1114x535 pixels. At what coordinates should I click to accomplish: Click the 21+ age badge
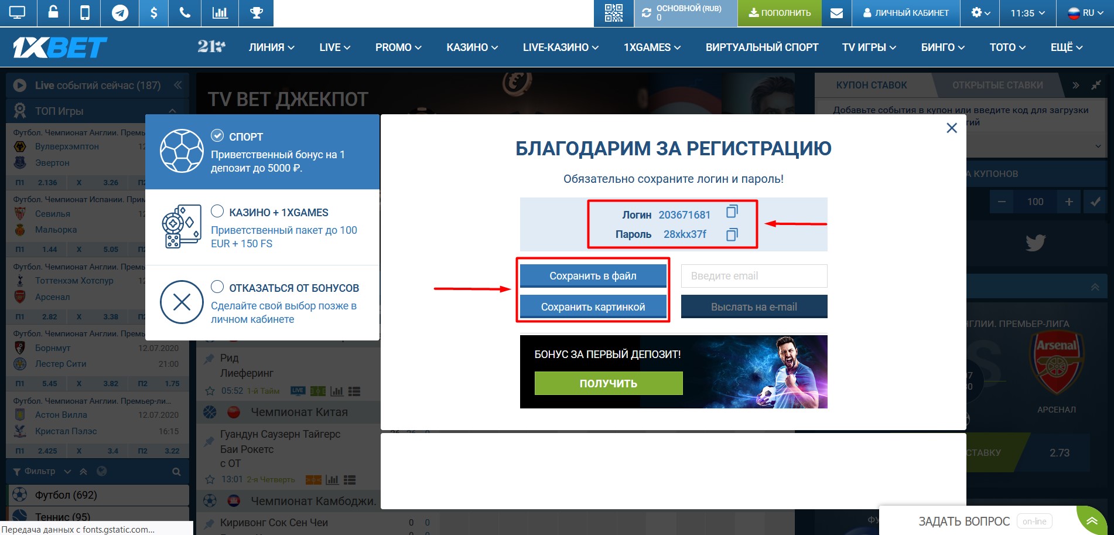click(x=211, y=47)
